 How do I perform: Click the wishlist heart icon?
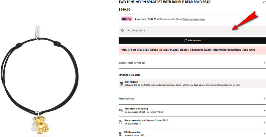tap(264, 2)
